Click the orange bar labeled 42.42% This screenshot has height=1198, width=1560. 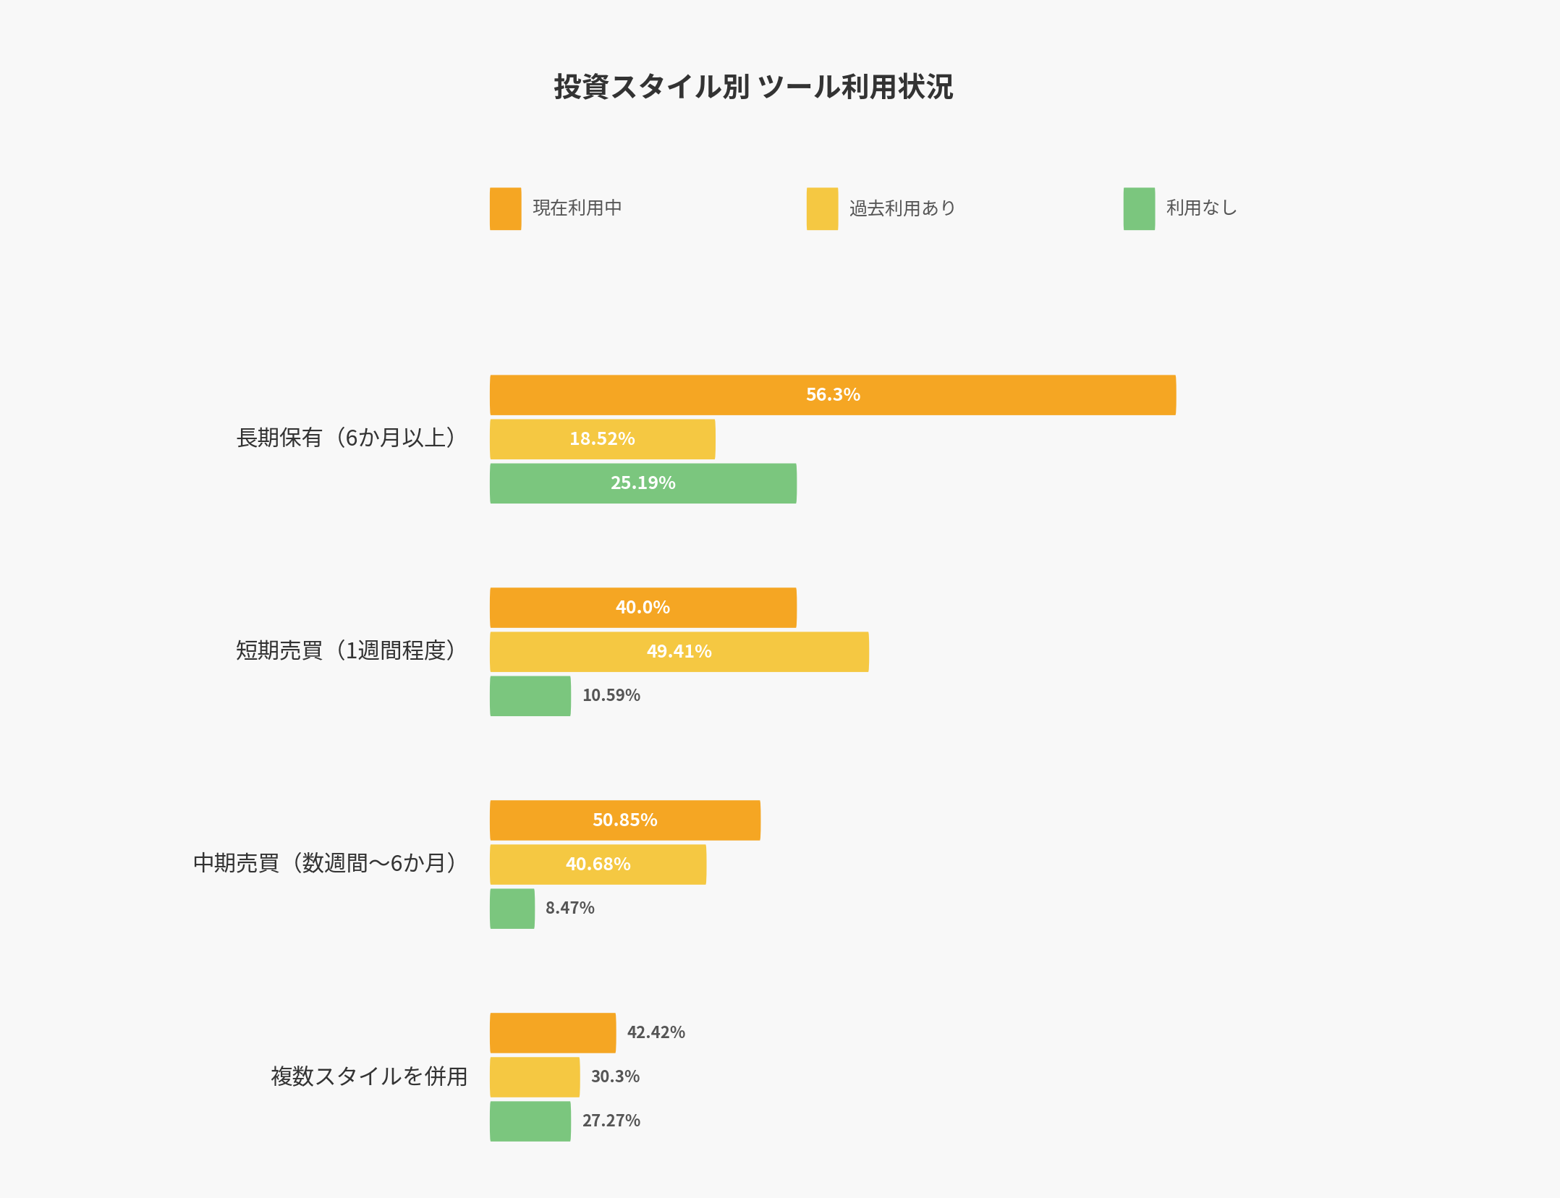552,1033
